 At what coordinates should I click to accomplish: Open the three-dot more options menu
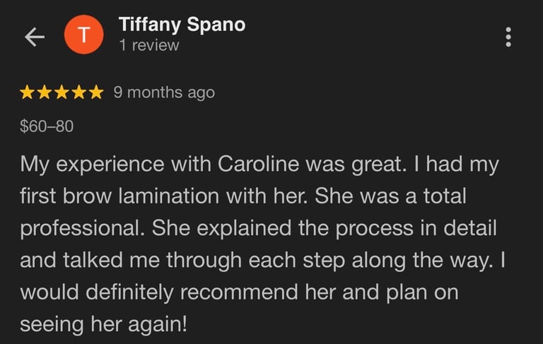508,37
